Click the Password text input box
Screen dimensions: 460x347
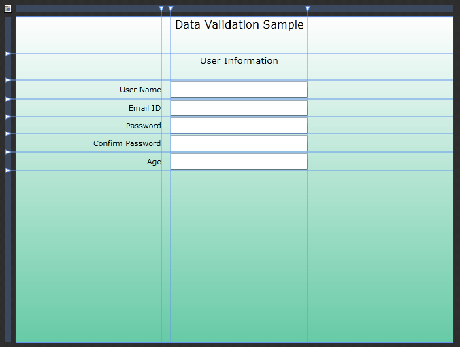pos(239,126)
